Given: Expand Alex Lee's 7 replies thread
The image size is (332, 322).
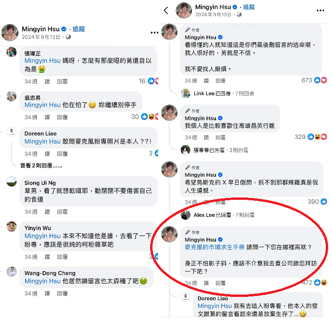Looking at the screenshot, I should (x=224, y=215).
